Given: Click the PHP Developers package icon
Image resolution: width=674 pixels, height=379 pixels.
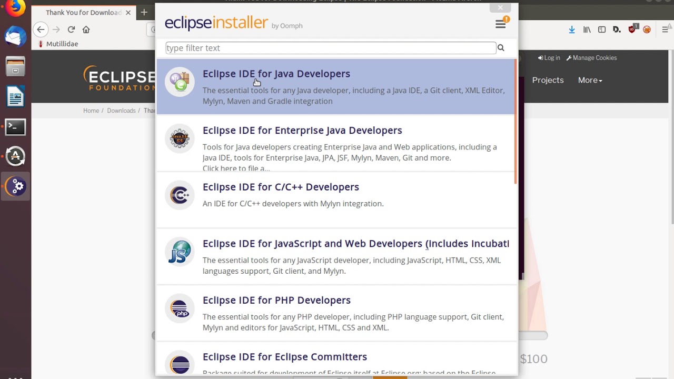Looking at the screenshot, I should pyautogui.click(x=180, y=308).
